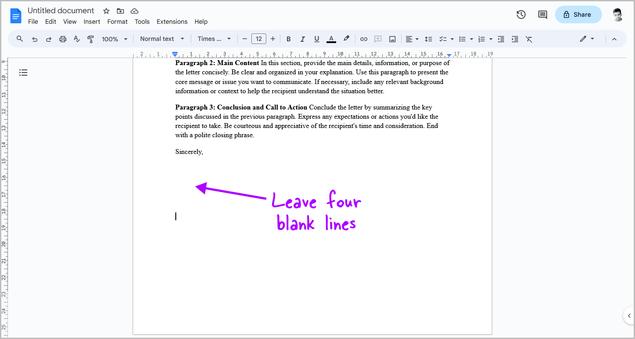Apply italic formatting
The height and width of the screenshot is (339, 635).
click(x=302, y=39)
